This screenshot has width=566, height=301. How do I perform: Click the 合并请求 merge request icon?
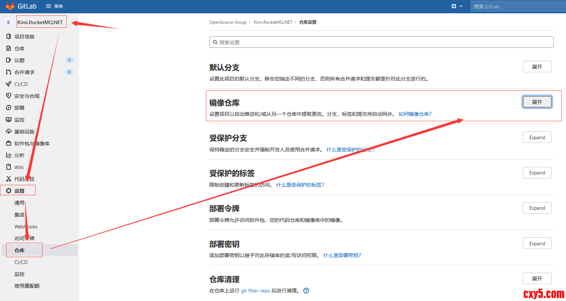pyautogui.click(x=9, y=72)
